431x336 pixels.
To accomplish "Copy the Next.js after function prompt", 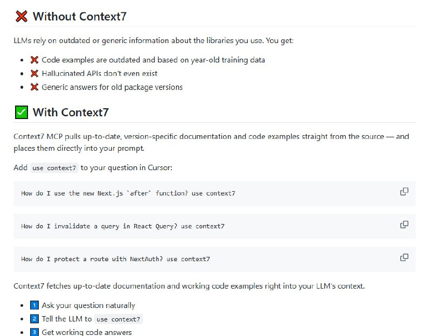I will [404, 192].
